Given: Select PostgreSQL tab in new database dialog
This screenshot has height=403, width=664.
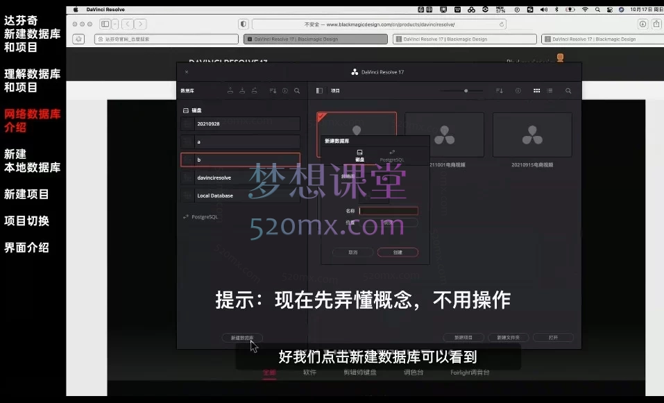Looking at the screenshot, I should pyautogui.click(x=392, y=156).
